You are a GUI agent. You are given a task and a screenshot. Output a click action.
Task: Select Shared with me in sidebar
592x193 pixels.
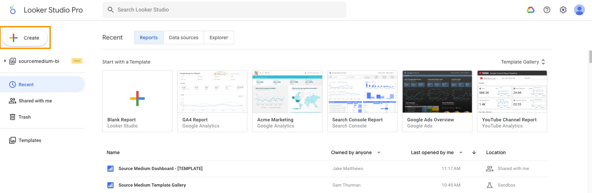[x=42, y=101]
